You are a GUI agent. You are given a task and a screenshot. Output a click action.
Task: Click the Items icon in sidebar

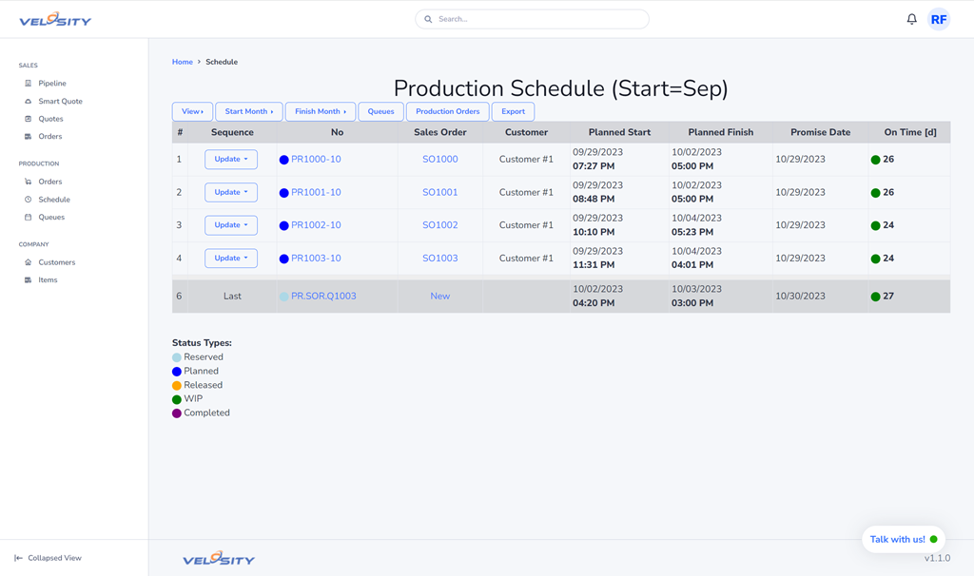[28, 280]
